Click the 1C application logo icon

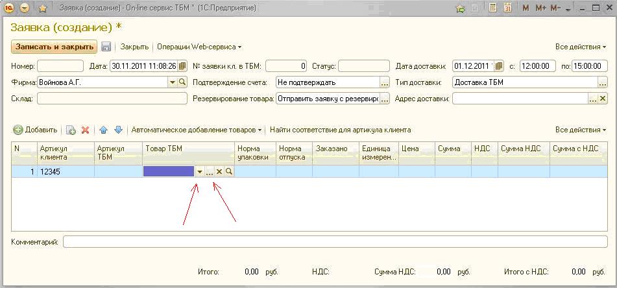(10, 8)
